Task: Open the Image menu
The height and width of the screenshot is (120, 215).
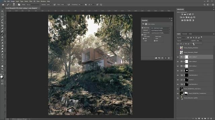Action: [13, 1]
